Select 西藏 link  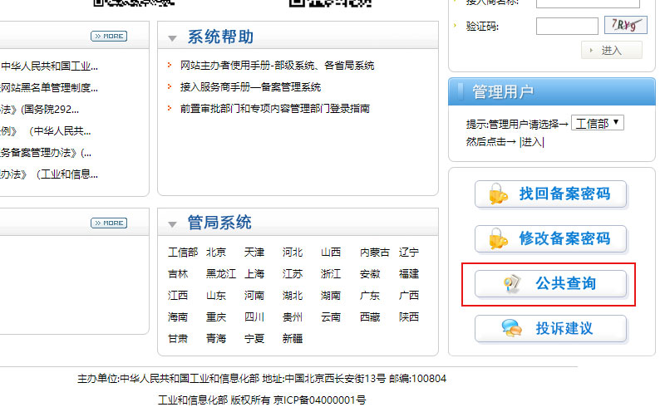[370, 317]
